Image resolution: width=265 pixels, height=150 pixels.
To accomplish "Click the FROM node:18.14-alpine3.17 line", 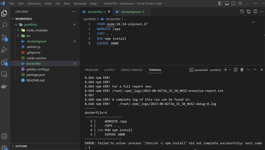I will click(122, 24).
